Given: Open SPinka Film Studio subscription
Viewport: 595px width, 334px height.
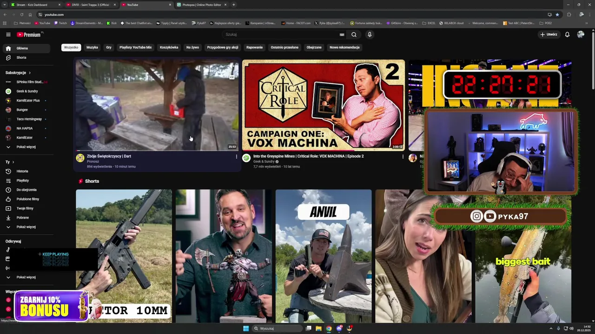Looking at the screenshot, I should [26, 82].
